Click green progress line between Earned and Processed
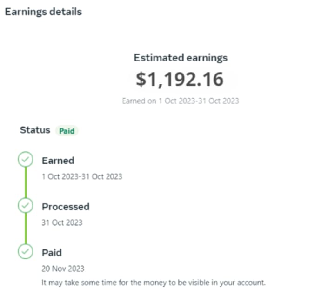The image size is (335, 296). (26, 182)
